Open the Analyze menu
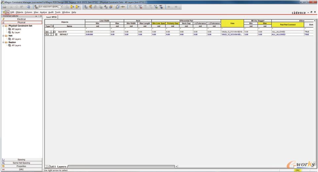The width and height of the screenshot is (318, 172). click(43, 12)
